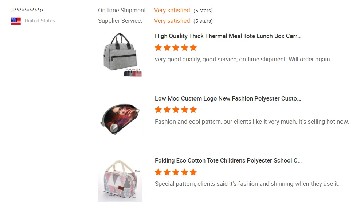The image size is (360, 213).
Task: Click first star of thermal tote rating
Action: [x=158, y=48]
